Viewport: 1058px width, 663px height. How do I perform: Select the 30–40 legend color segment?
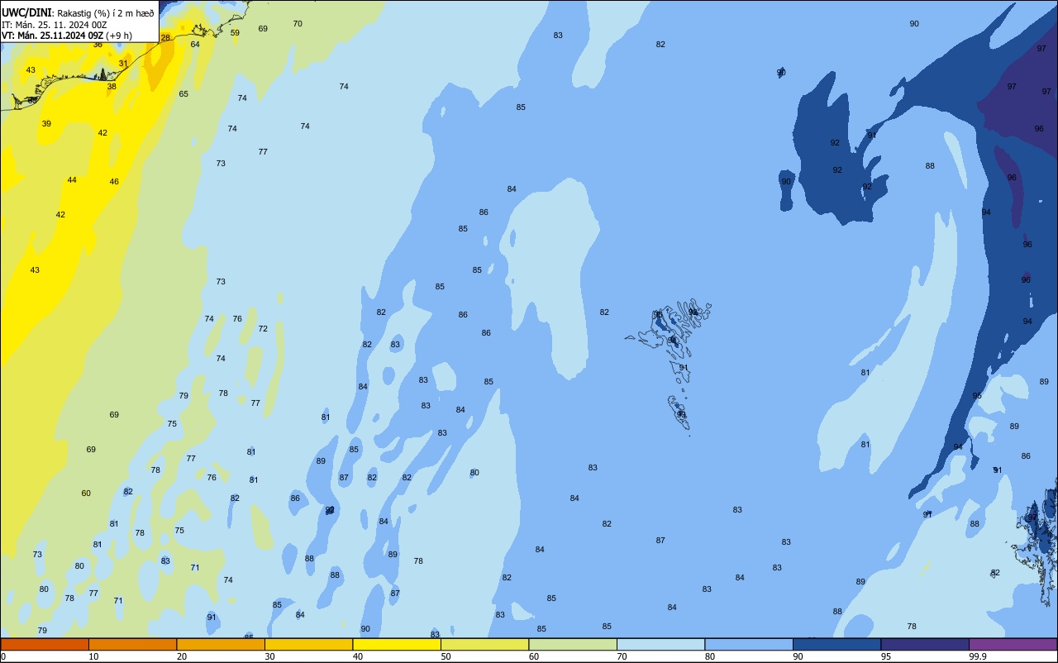click(x=308, y=644)
